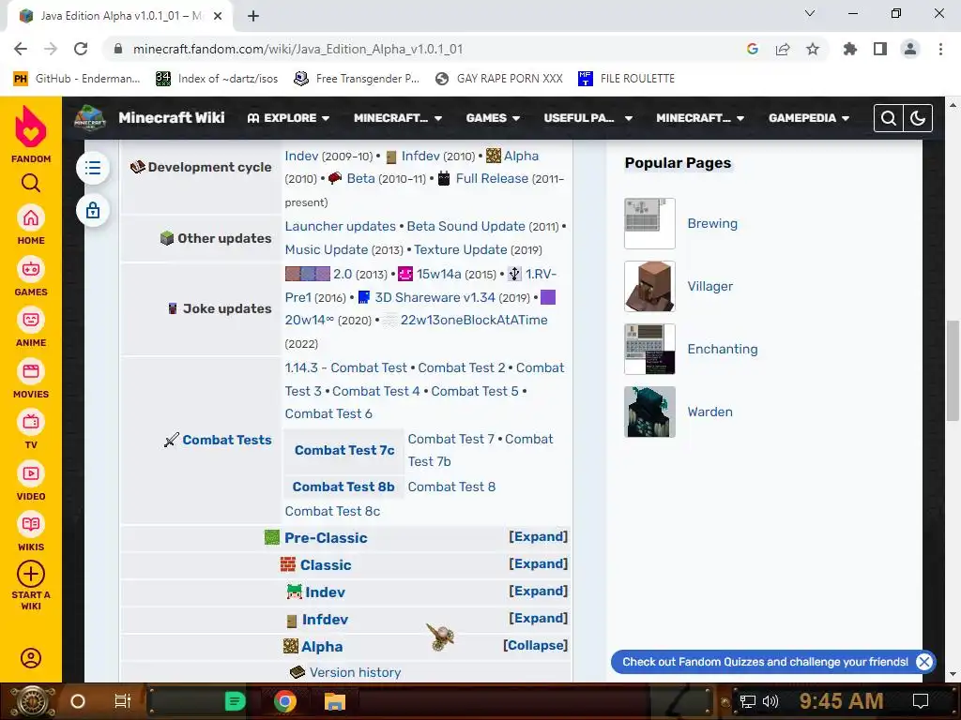
Task: Open the Villager page thumbnail
Action: (x=649, y=287)
